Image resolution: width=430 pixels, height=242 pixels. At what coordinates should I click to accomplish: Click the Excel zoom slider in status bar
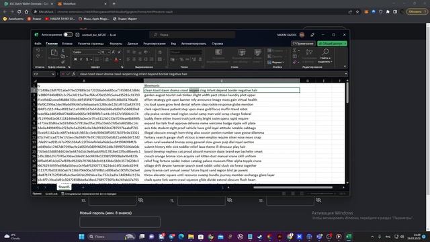321,194
